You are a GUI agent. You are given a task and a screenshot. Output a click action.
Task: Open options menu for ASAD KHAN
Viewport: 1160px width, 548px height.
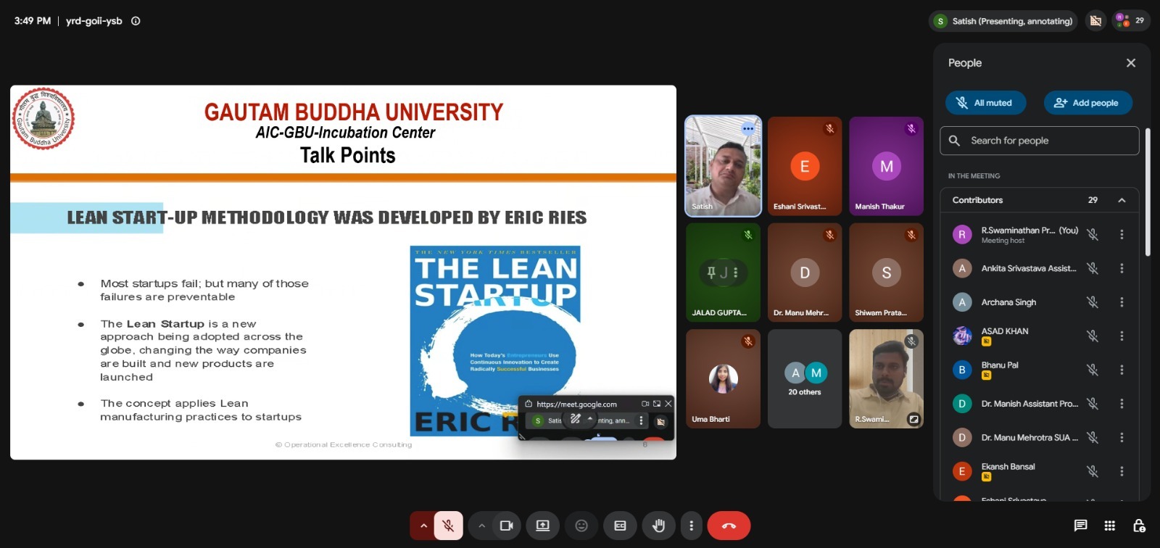1122,336
